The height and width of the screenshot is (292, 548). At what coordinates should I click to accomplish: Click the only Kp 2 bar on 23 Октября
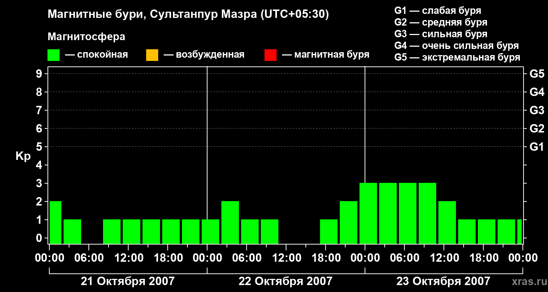click(447, 222)
